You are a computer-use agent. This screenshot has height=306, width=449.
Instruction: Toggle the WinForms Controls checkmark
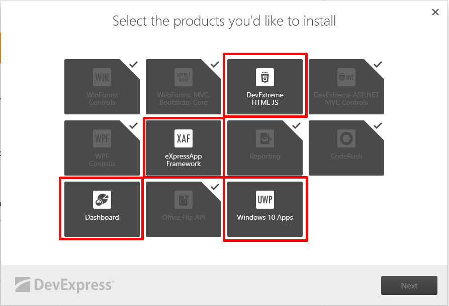[133, 64]
